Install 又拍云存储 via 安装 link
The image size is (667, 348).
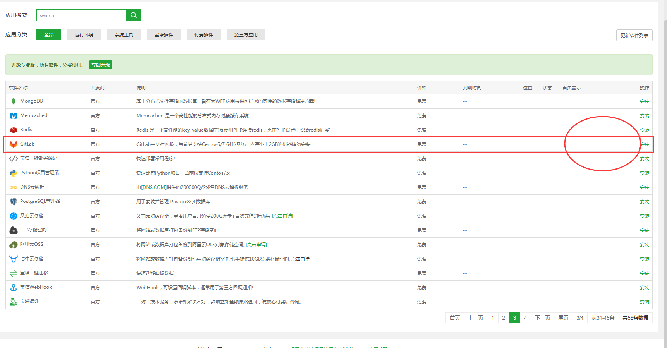pos(645,216)
